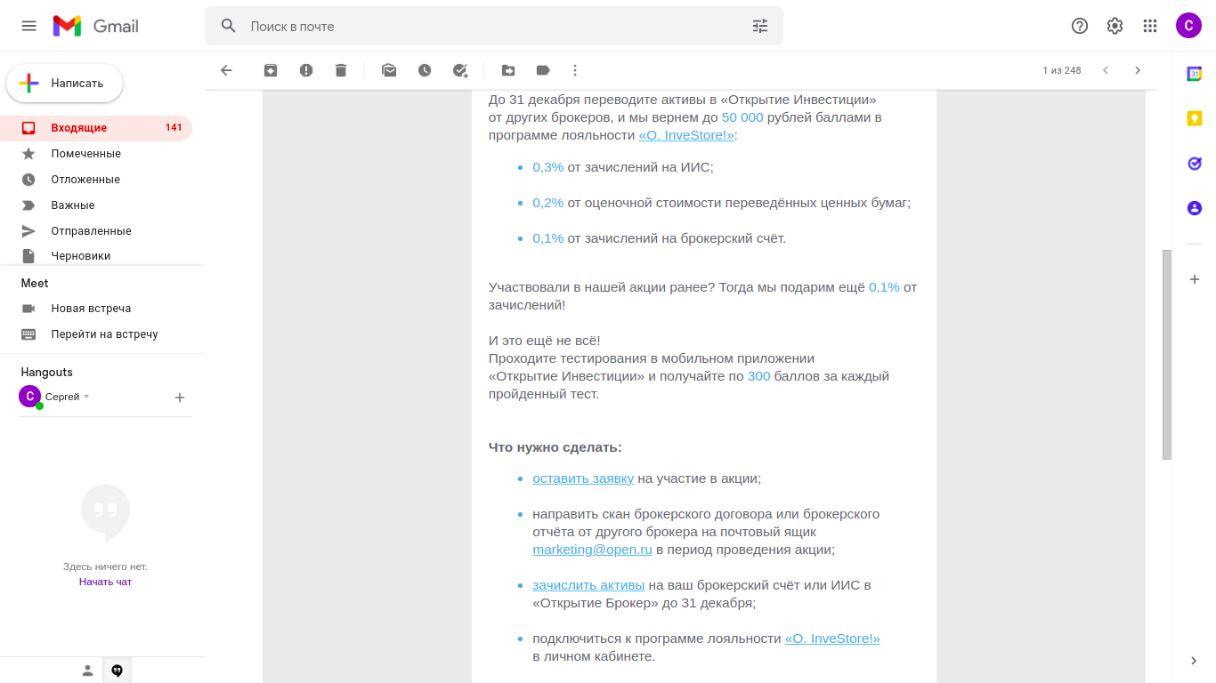Open the labels icon

[543, 70]
